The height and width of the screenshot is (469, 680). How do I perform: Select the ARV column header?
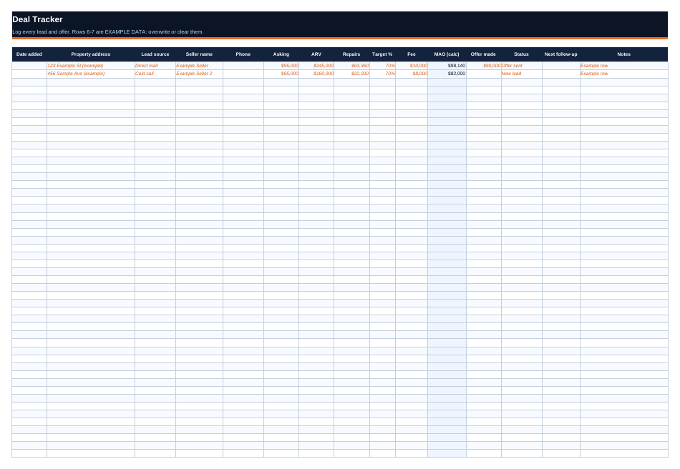[316, 54]
